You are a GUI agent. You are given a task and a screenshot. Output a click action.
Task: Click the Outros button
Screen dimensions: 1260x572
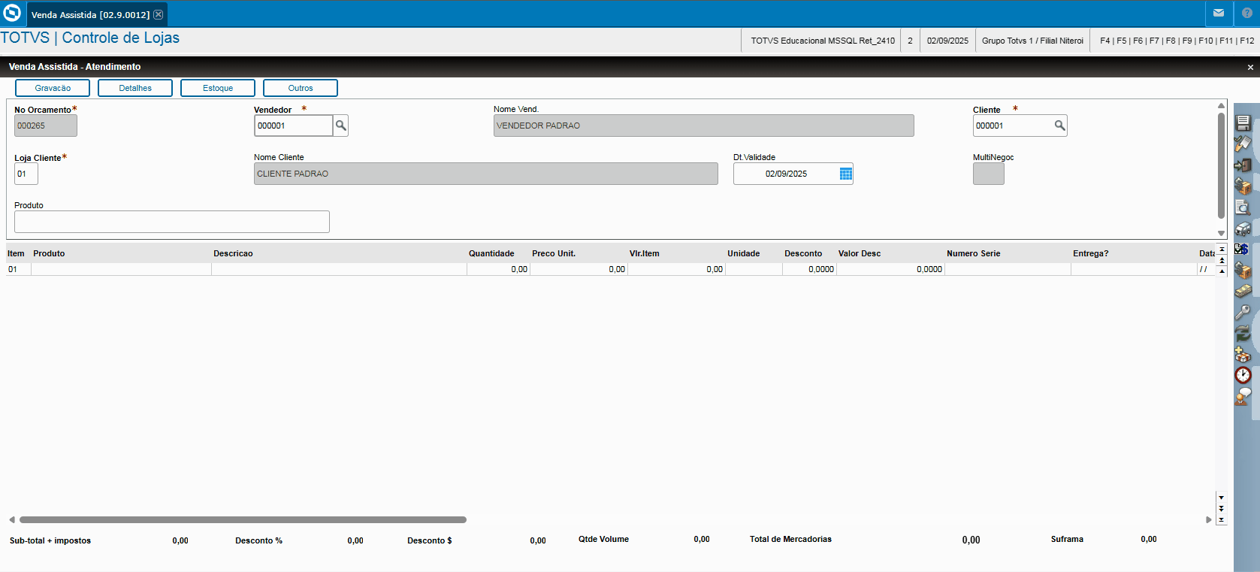(x=301, y=88)
